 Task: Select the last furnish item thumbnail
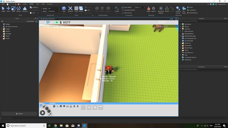coord(101,107)
